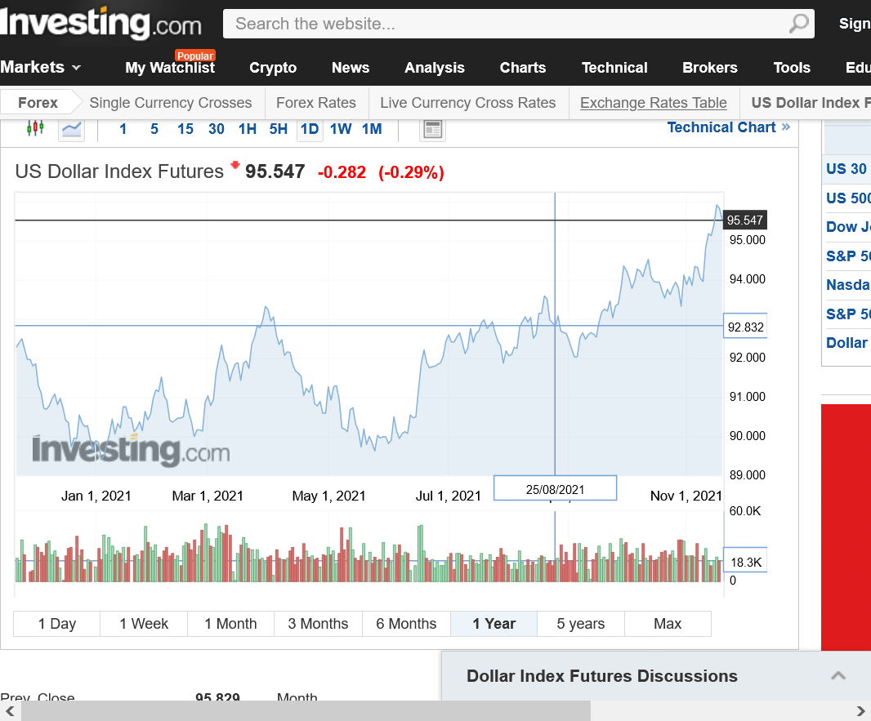Open Investing.com logo home link
This screenshot has height=721, width=871.
coord(100,24)
